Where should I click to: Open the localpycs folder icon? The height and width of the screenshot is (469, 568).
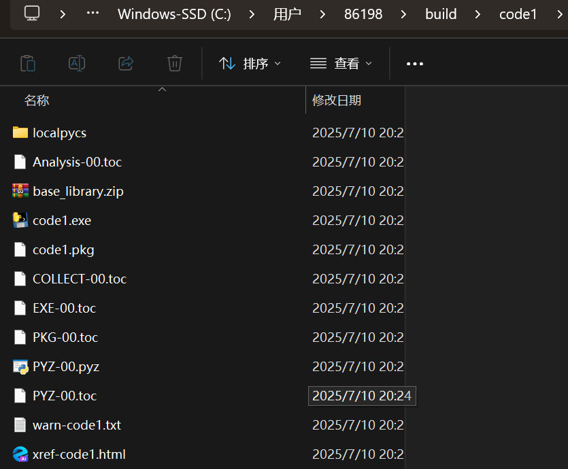tap(20, 133)
